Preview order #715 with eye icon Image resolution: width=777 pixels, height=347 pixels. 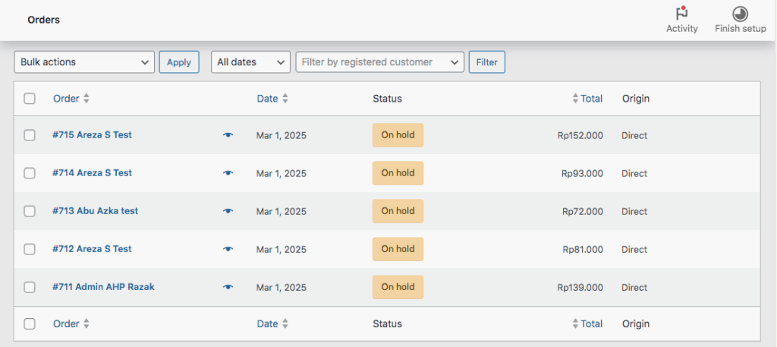coord(228,135)
